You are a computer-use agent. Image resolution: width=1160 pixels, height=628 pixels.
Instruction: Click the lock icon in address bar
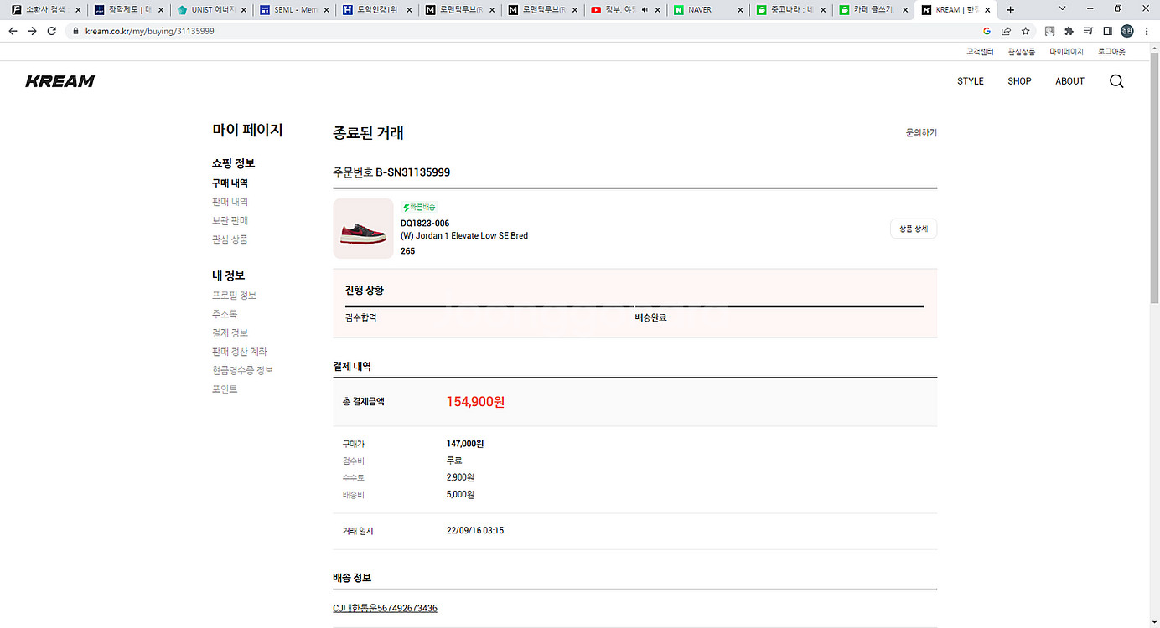click(75, 31)
